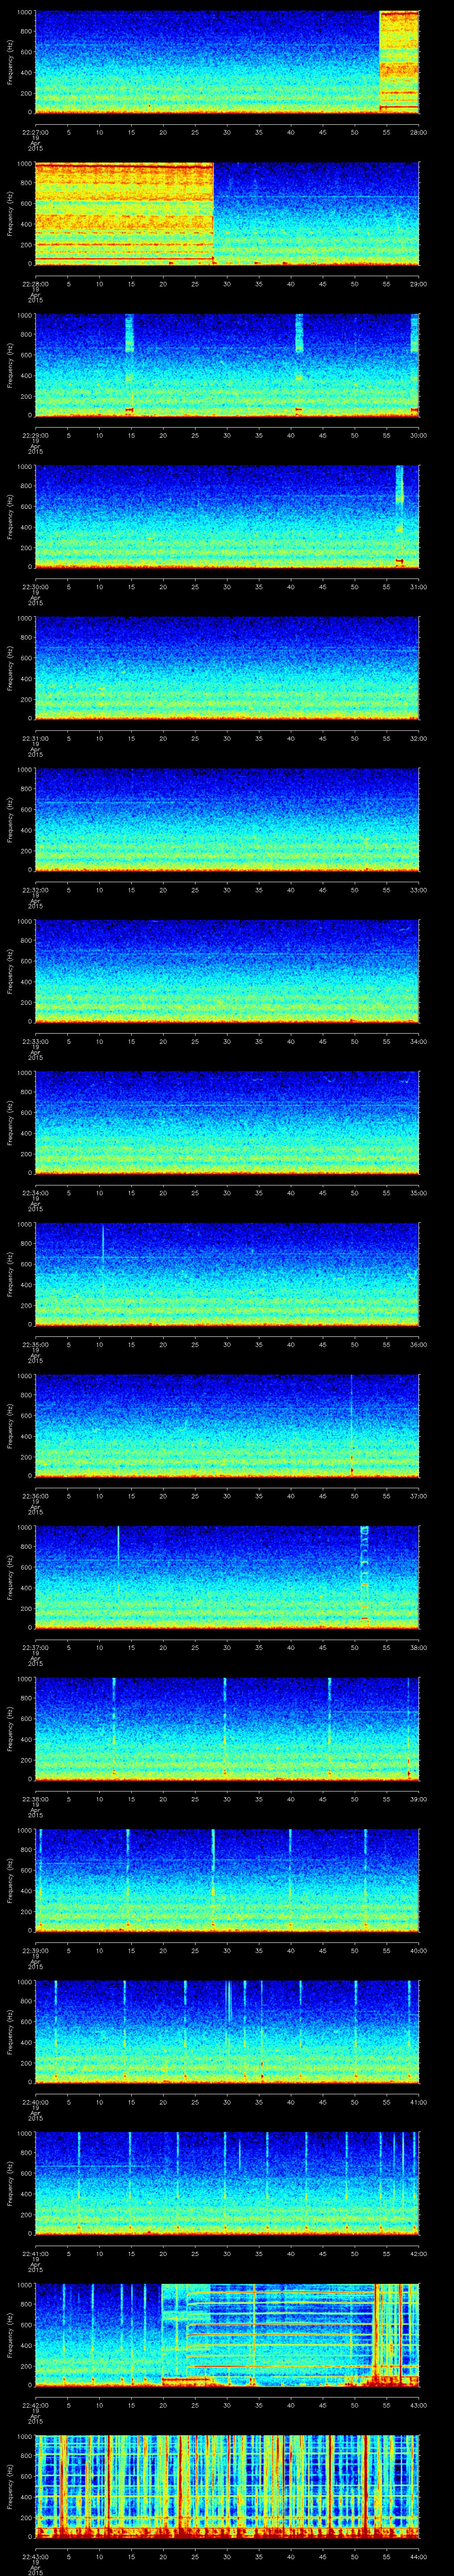Image resolution: width=454 pixels, height=2576 pixels.
Task: Click the 31:00 end-of-minute label
Action: (x=418, y=586)
